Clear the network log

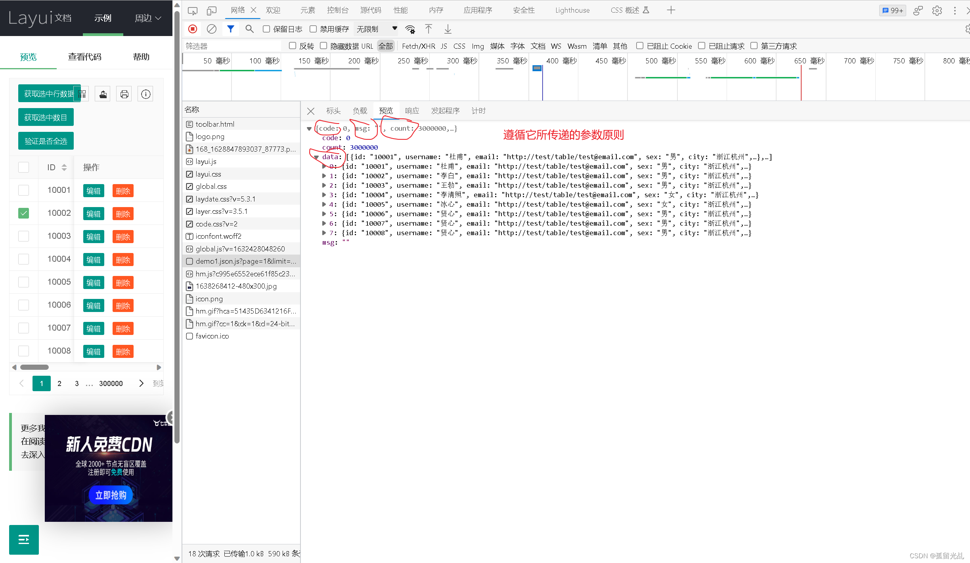coord(212,29)
